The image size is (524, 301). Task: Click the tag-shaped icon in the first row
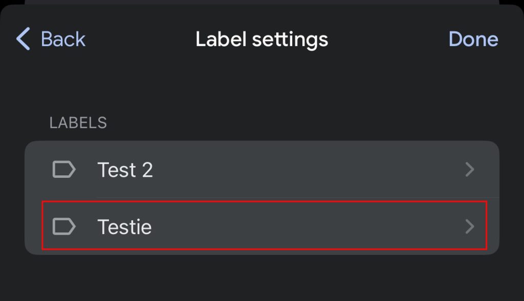click(x=63, y=169)
